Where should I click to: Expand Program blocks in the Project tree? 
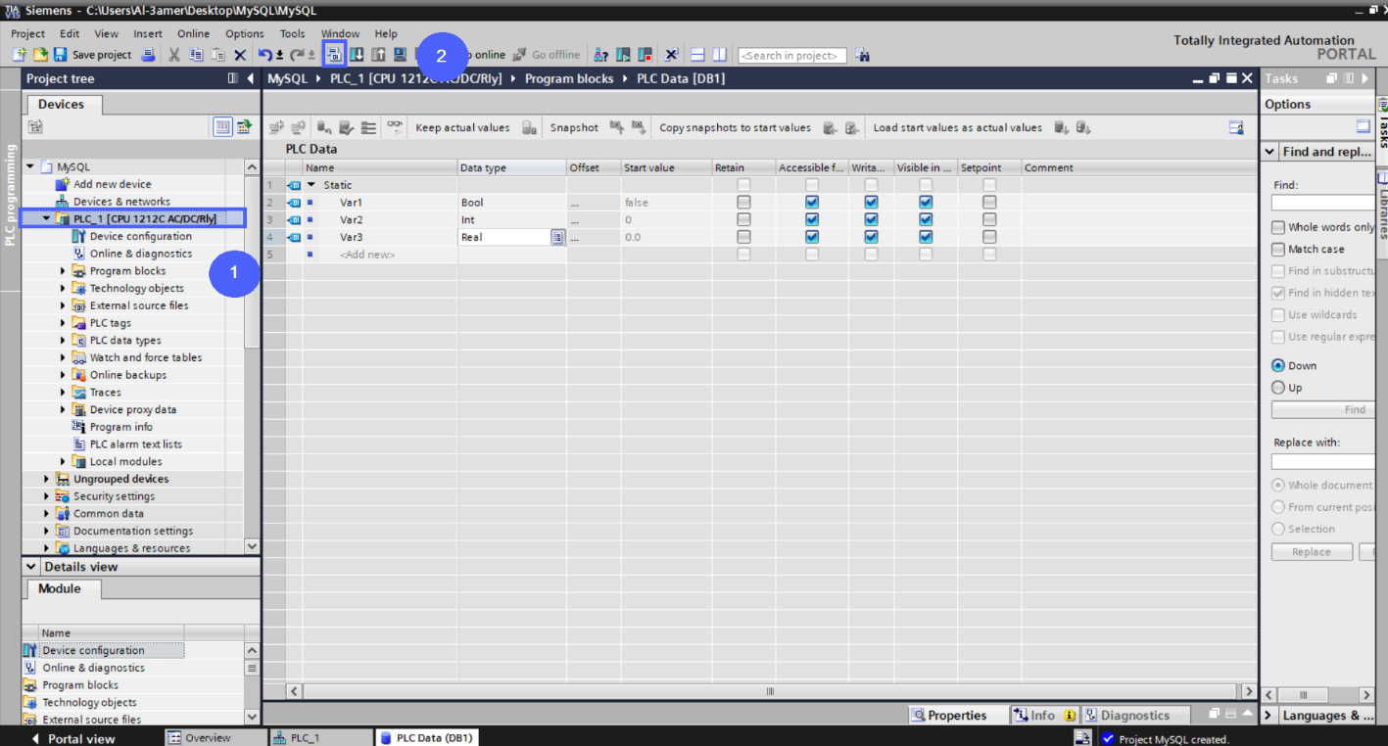click(63, 270)
